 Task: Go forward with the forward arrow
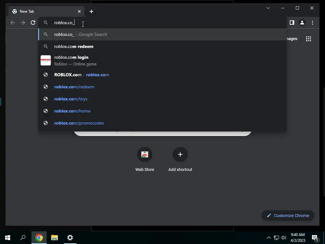pos(23,23)
